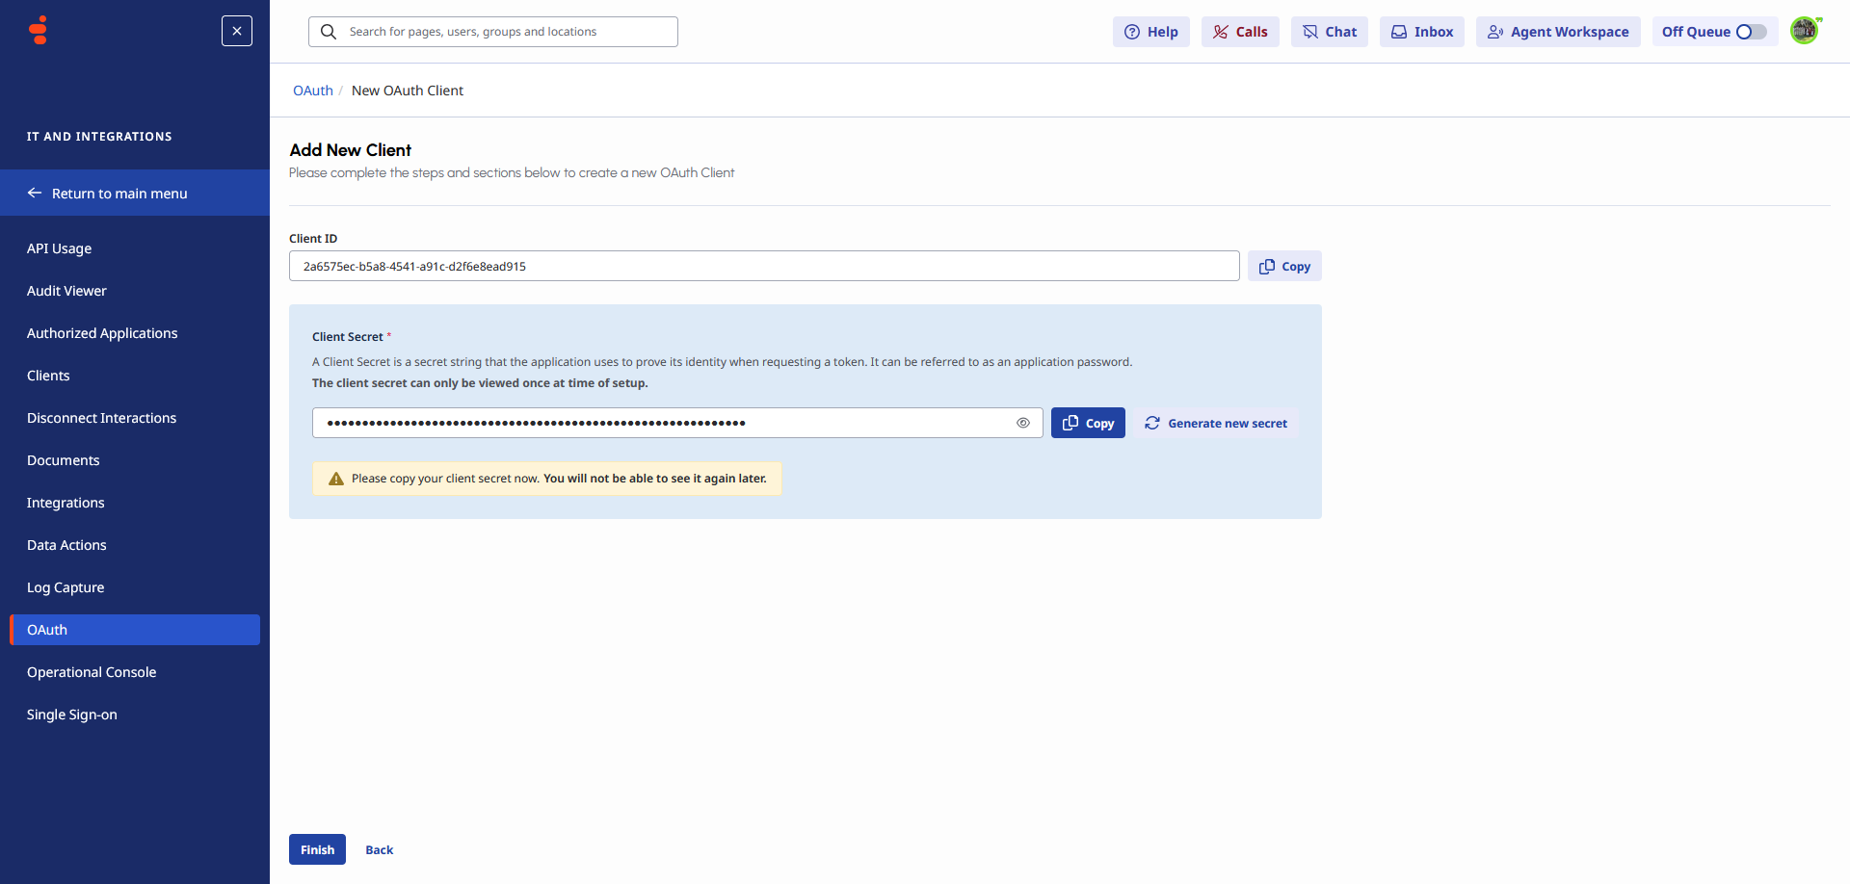Navigate back via the OAuth breadcrumb link
Image resolution: width=1850 pixels, height=884 pixels.
tap(312, 90)
